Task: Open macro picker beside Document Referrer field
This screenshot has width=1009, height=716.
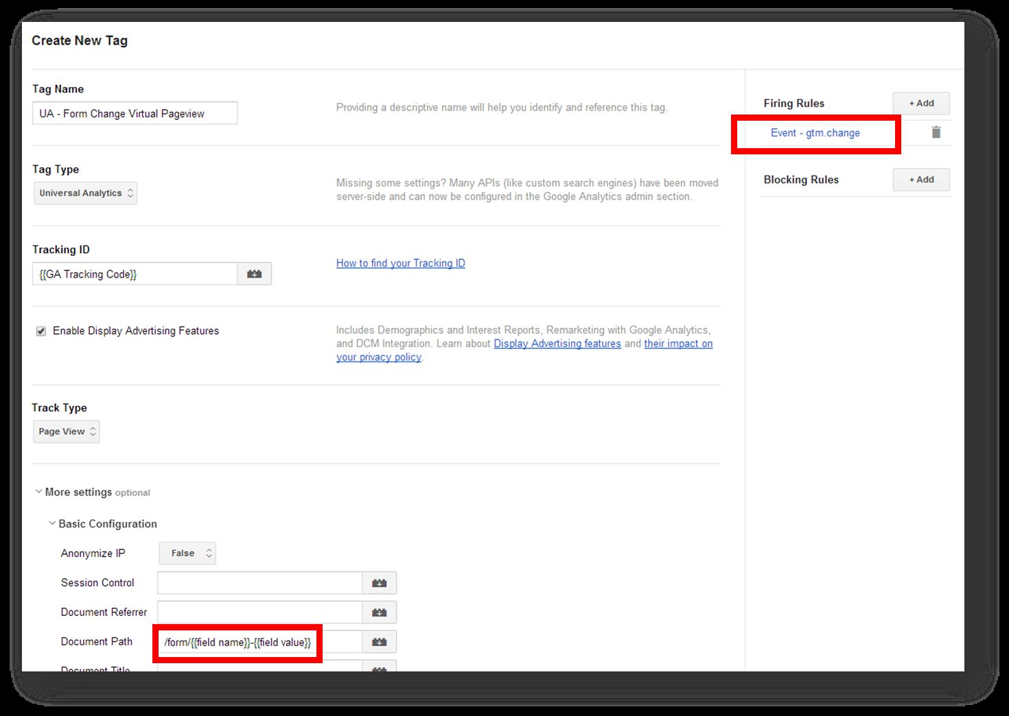Action: (x=380, y=612)
